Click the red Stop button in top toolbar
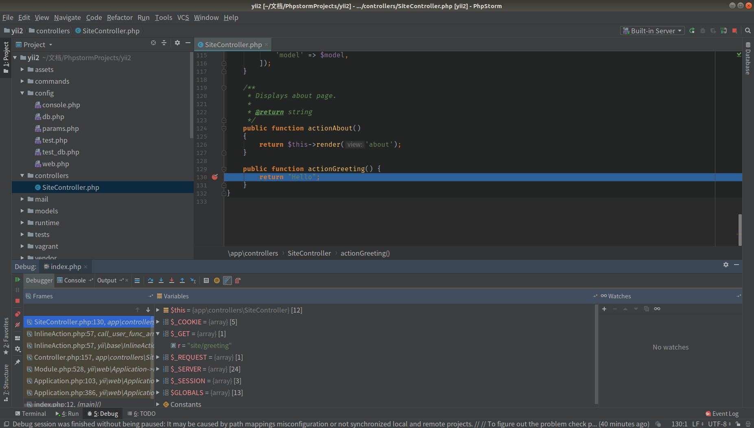 click(734, 30)
